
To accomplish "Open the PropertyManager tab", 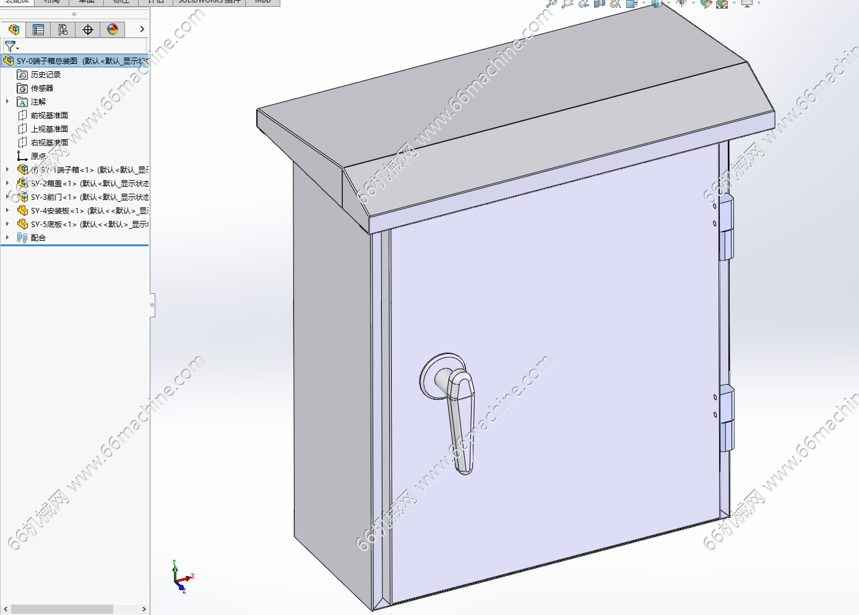I will pyautogui.click(x=38, y=30).
